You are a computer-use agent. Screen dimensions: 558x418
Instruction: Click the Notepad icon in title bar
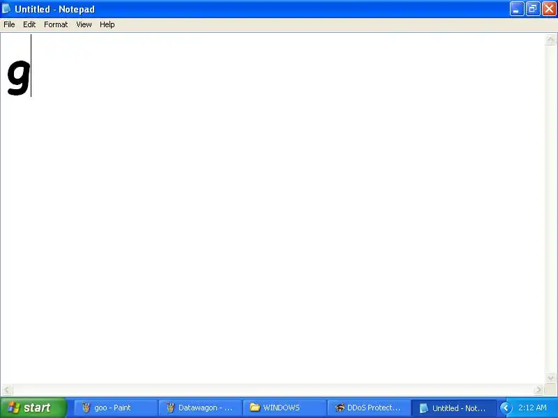click(x=6, y=9)
